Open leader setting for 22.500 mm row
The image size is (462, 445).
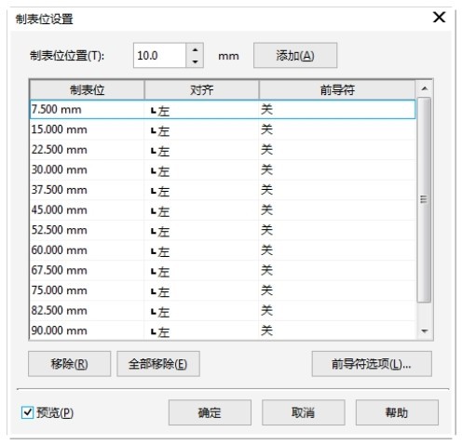[337, 150]
